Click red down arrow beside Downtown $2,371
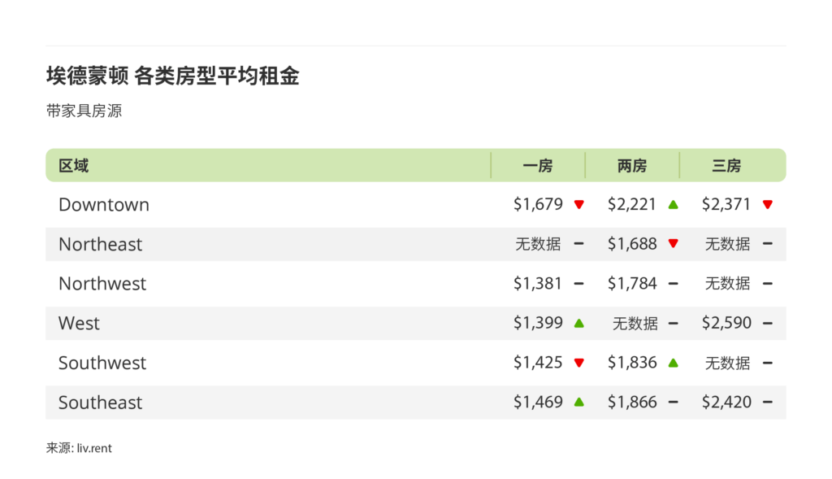Screen dimensions: 832x479 point(767,205)
